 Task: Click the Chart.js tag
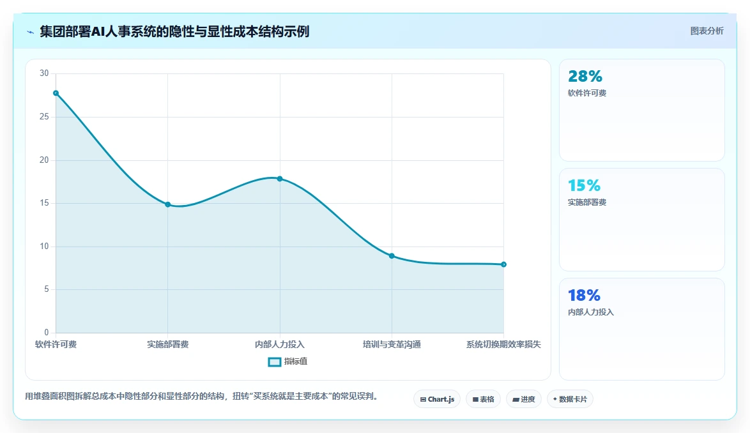[x=437, y=399]
